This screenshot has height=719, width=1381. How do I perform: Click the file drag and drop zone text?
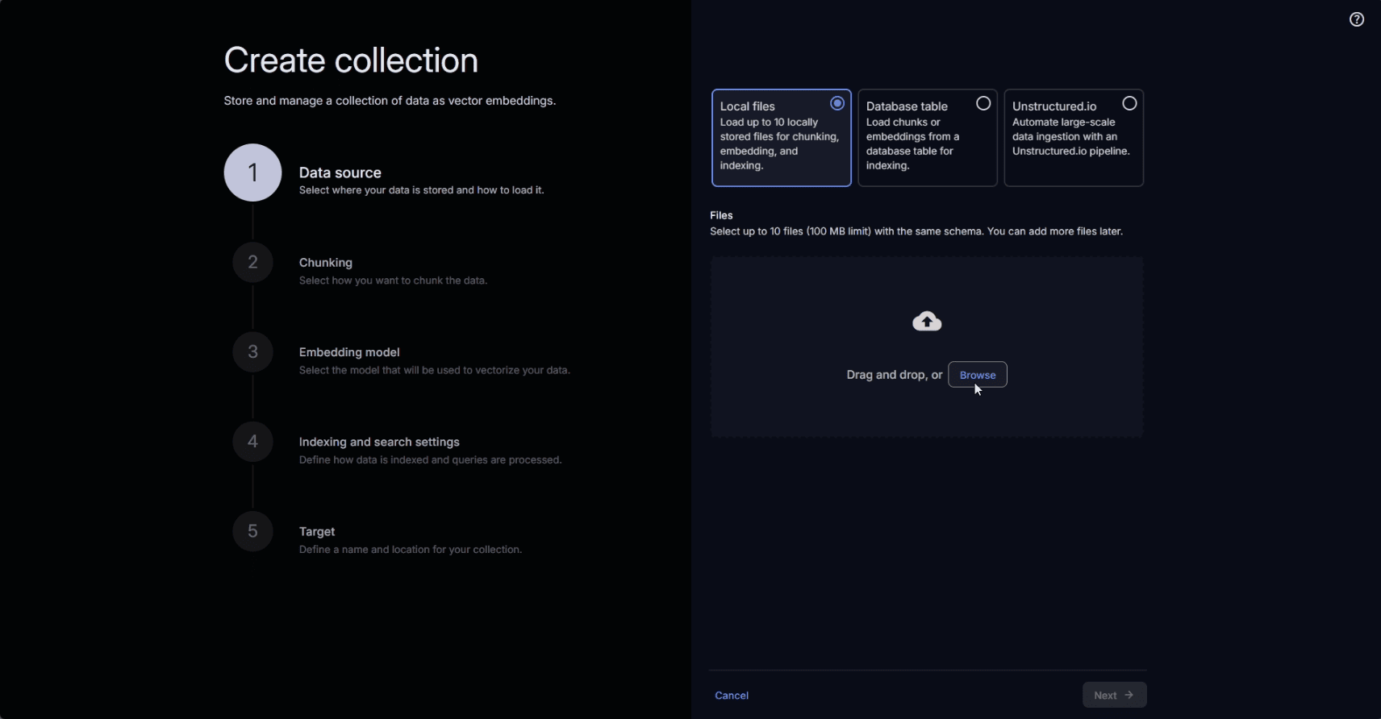point(894,375)
